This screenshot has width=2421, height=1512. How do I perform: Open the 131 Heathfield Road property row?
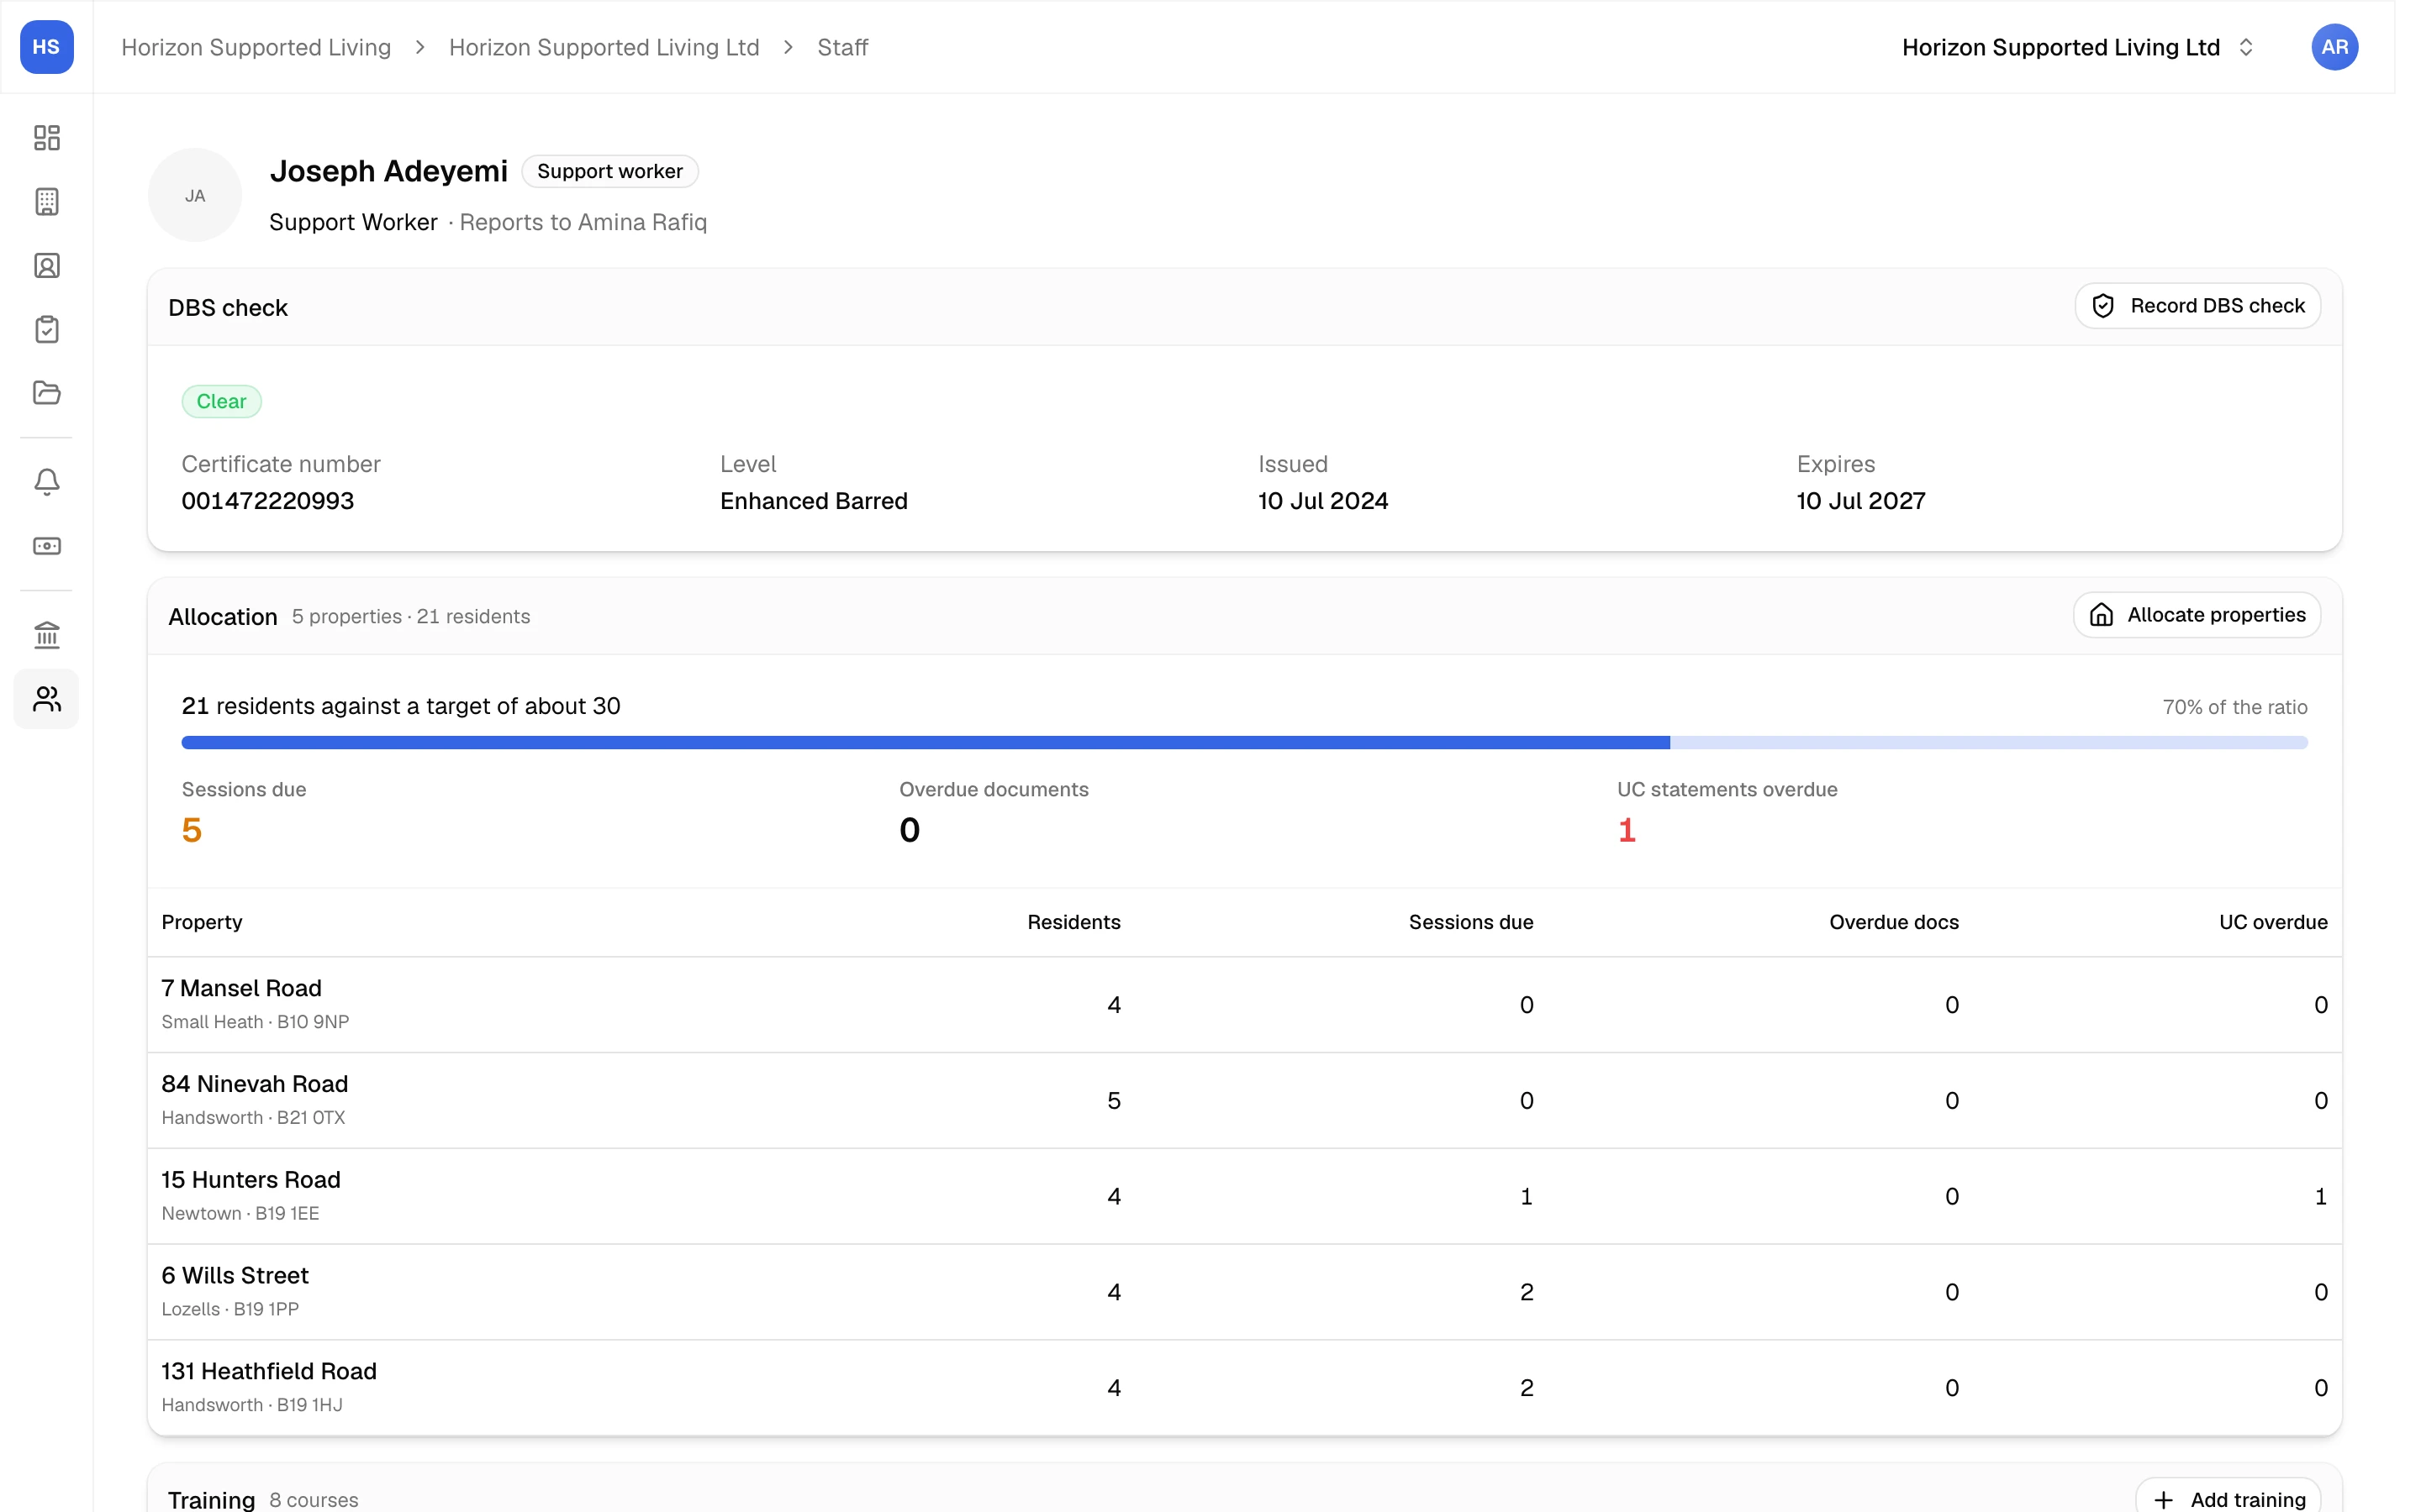click(1244, 1388)
